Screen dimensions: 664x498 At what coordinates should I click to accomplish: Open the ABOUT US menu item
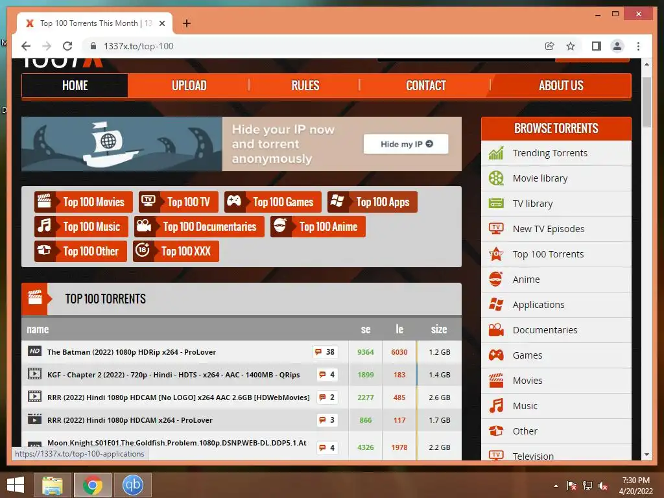tap(561, 86)
